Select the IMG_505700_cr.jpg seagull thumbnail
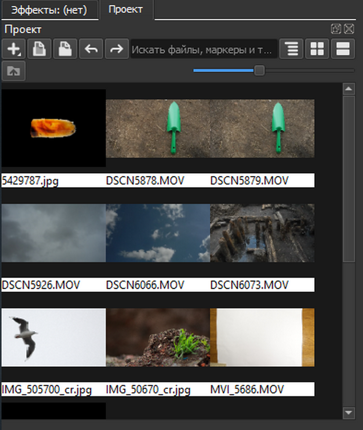Viewport: 363px width, 430px height. [x=54, y=337]
